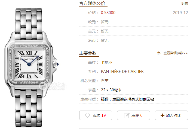
Task: Click the pencil note icon beside 点评
Action: (x=127, y=115)
